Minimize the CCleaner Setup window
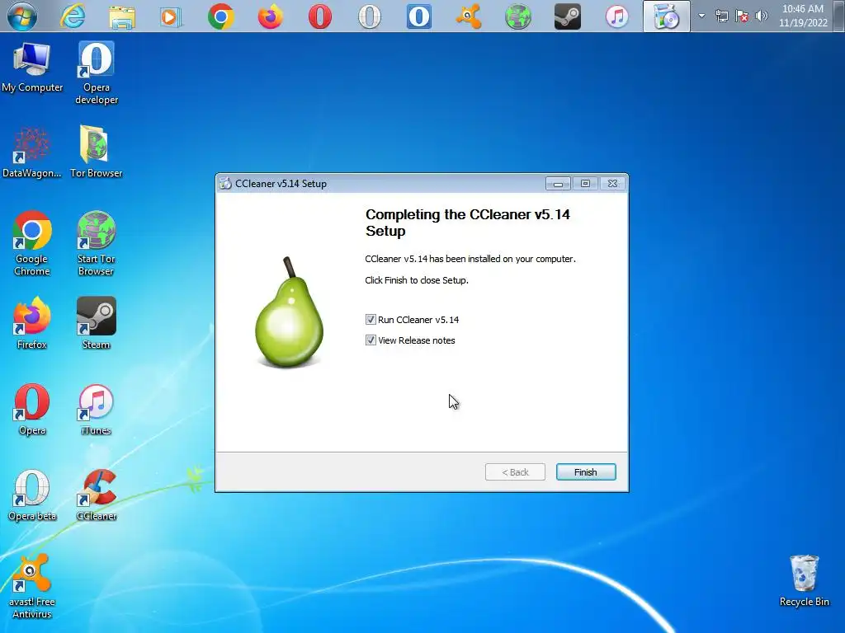 coord(558,184)
